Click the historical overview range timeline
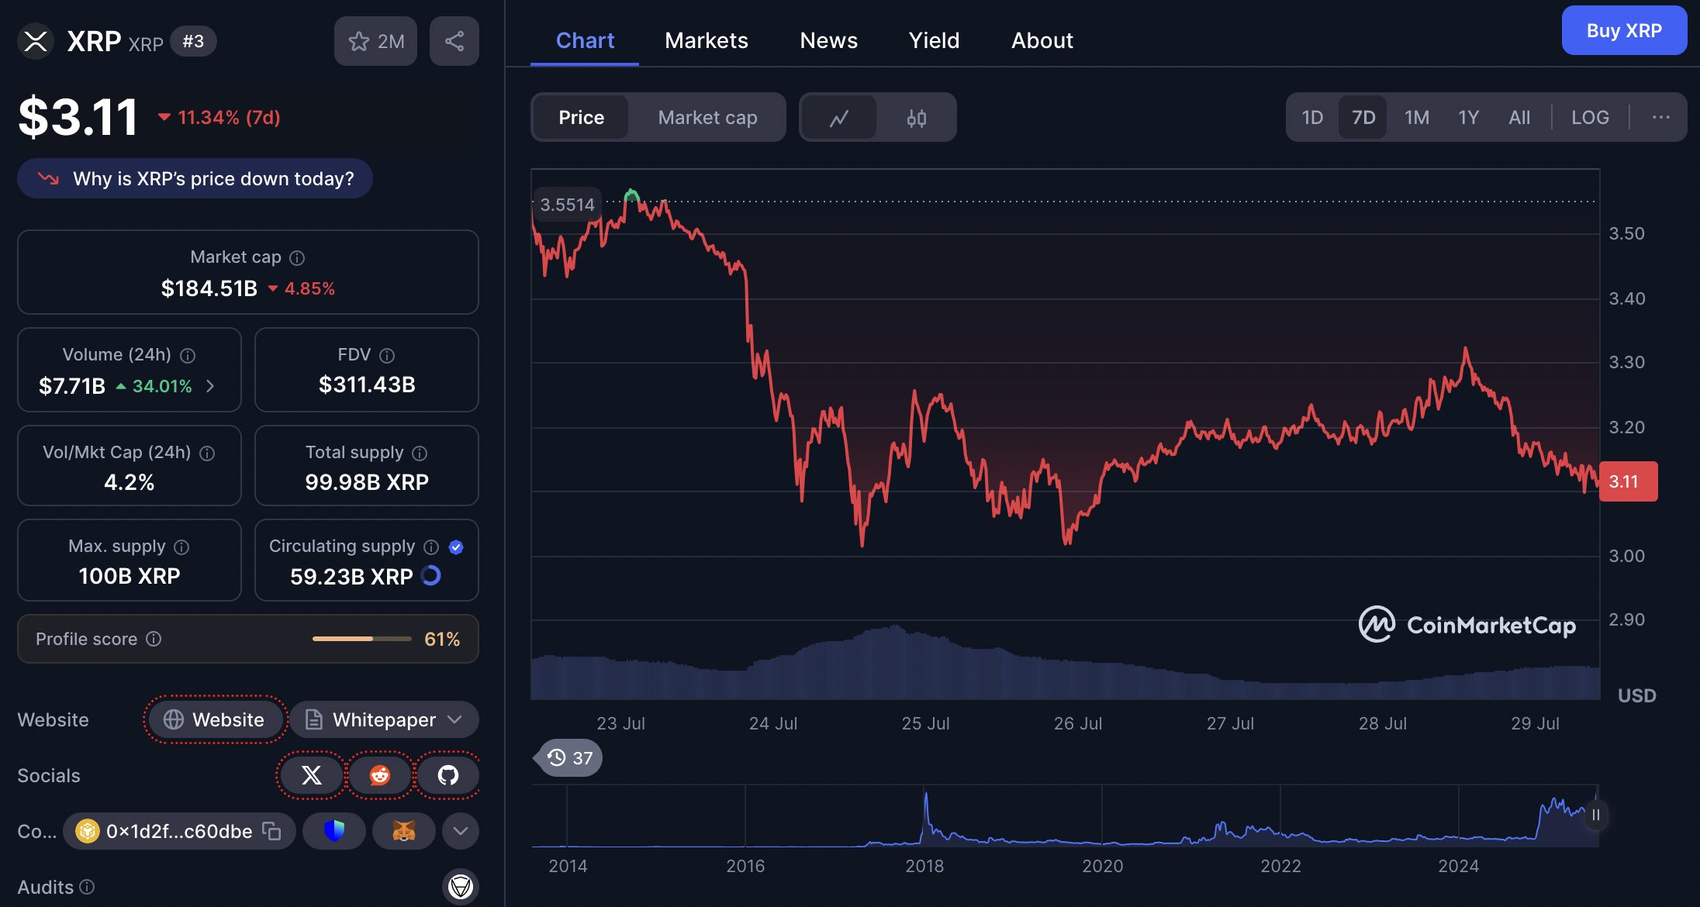Viewport: 1700px width, 907px height. (x=1065, y=816)
